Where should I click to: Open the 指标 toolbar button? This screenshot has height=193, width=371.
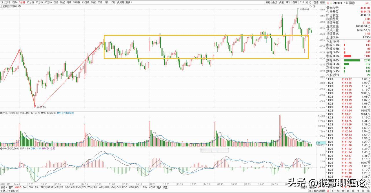tap(268, 2)
